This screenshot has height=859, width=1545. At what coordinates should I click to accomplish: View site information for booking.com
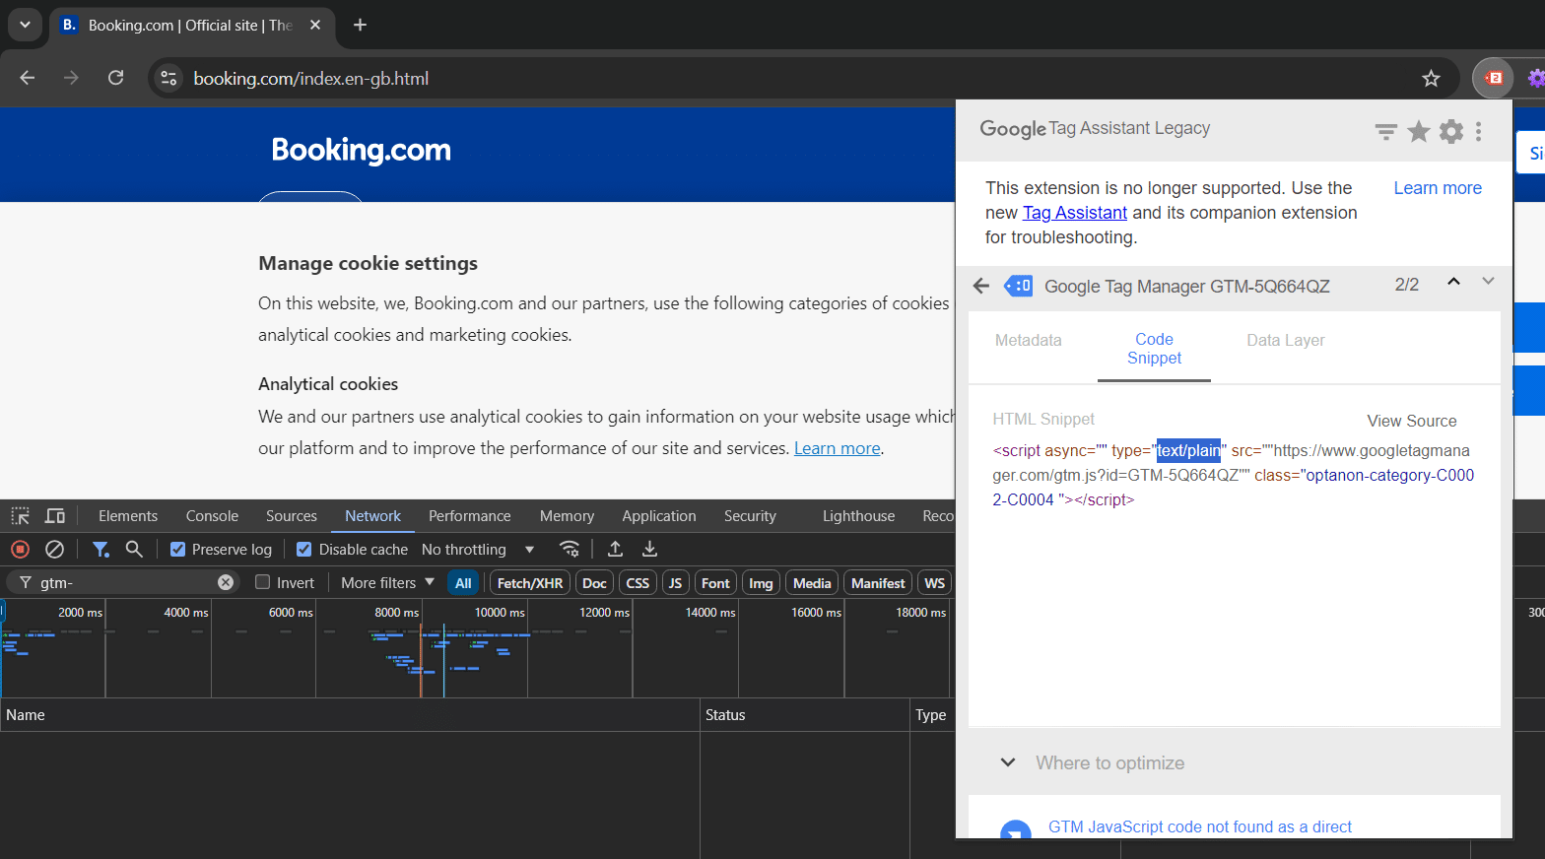pos(169,78)
